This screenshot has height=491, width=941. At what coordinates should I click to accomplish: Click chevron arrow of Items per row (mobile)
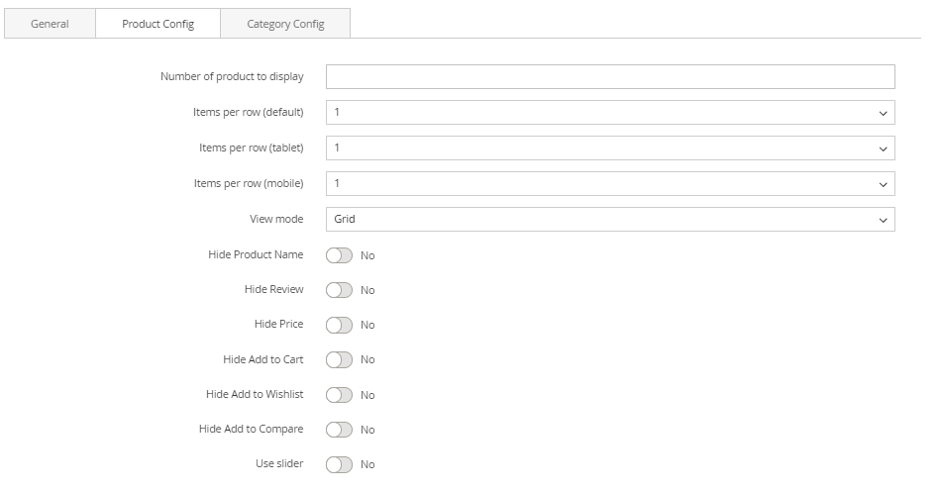click(884, 184)
